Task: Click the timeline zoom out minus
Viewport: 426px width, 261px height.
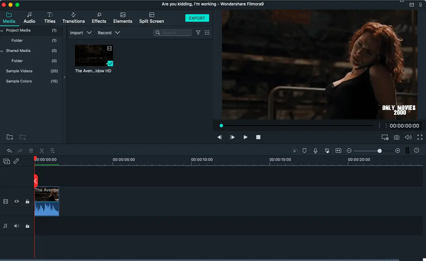Action: coord(349,151)
